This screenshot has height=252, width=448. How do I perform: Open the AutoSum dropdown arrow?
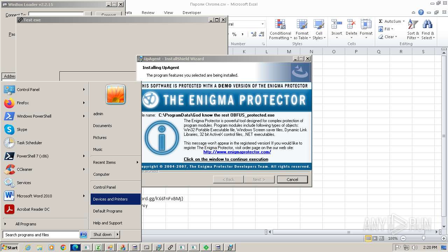(404, 21)
